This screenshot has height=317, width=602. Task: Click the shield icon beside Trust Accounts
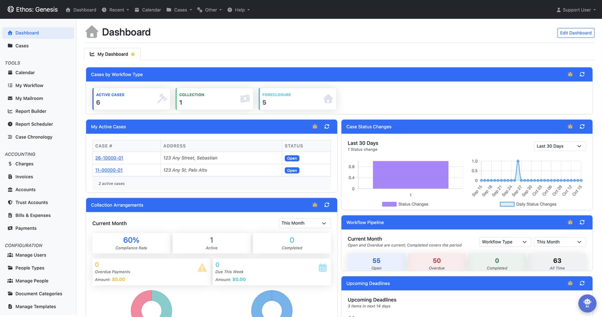pos(10,202)
